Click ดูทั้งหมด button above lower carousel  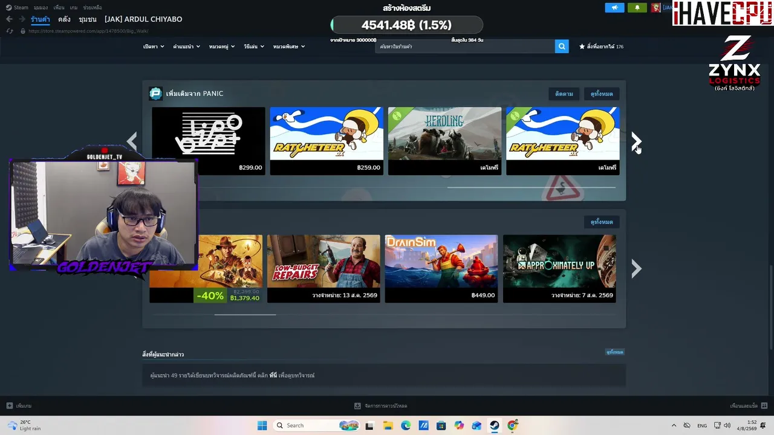pos(602,222)
